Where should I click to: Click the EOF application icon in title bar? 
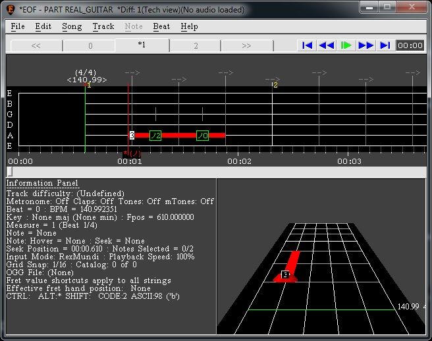[11, 9]
